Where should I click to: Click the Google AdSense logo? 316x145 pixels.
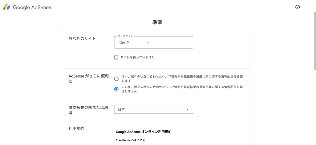(27, 7)
